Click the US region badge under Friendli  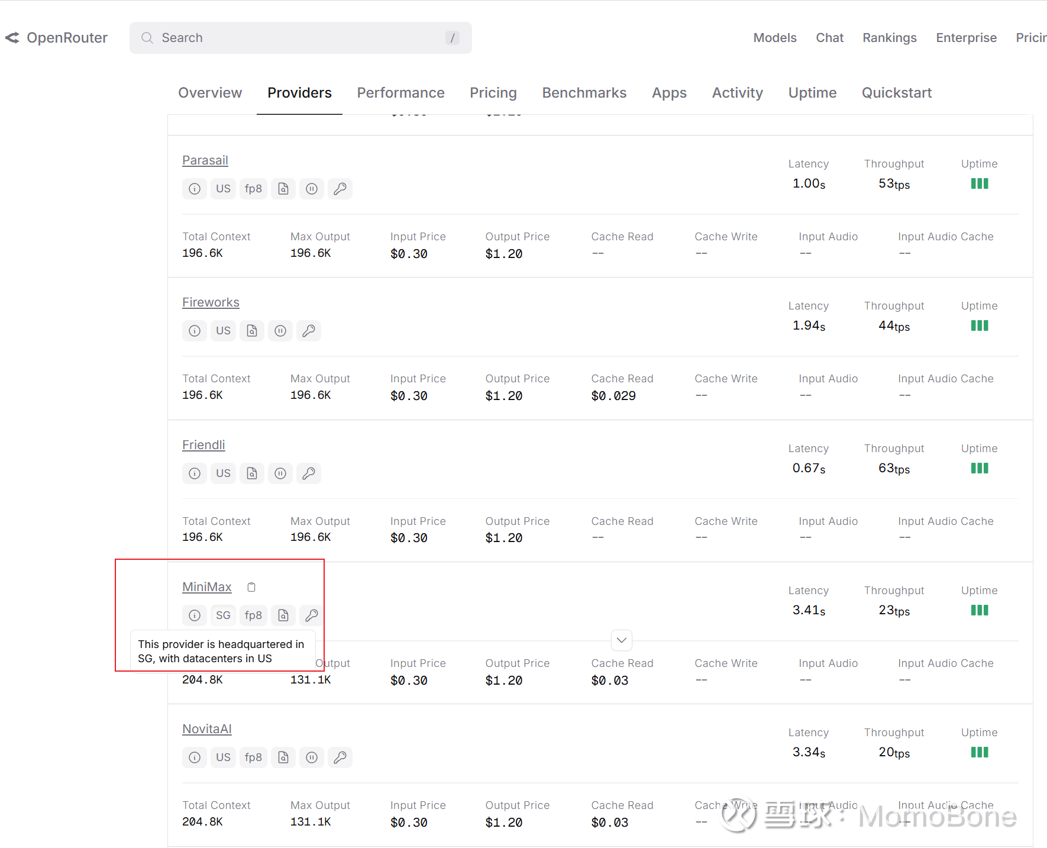point(223,473)
